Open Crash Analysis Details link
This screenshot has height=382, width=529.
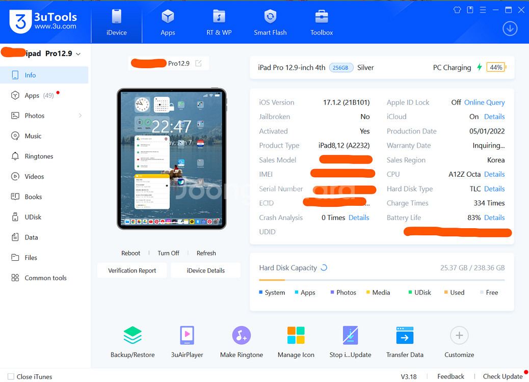[x=359, y=217]
